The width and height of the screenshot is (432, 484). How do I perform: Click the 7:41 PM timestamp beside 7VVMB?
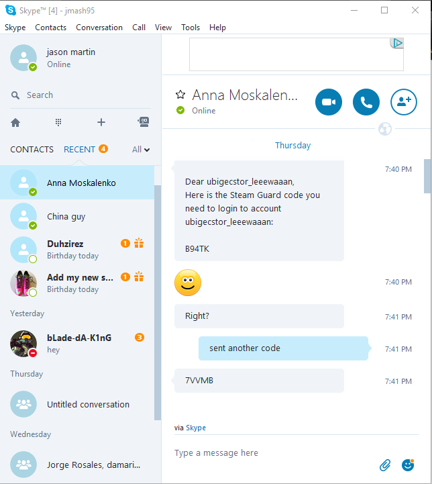398,381
